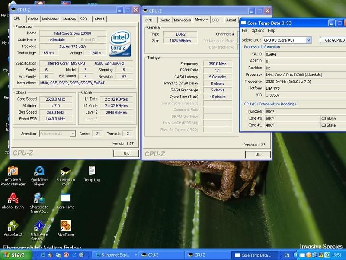Click the Rated FSB value 1440.0 MHz
This screenshot has height=260, width=346.
(55, 119)
